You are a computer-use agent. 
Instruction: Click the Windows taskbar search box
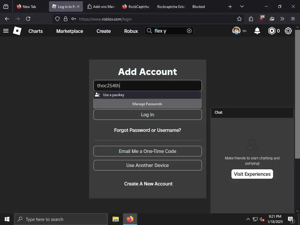(x=61, y=219)
